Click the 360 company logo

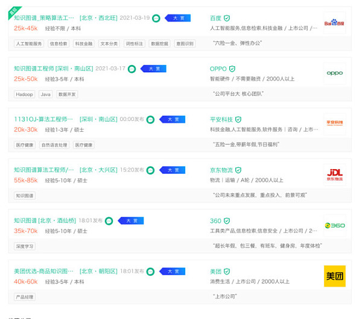(334, 225)
